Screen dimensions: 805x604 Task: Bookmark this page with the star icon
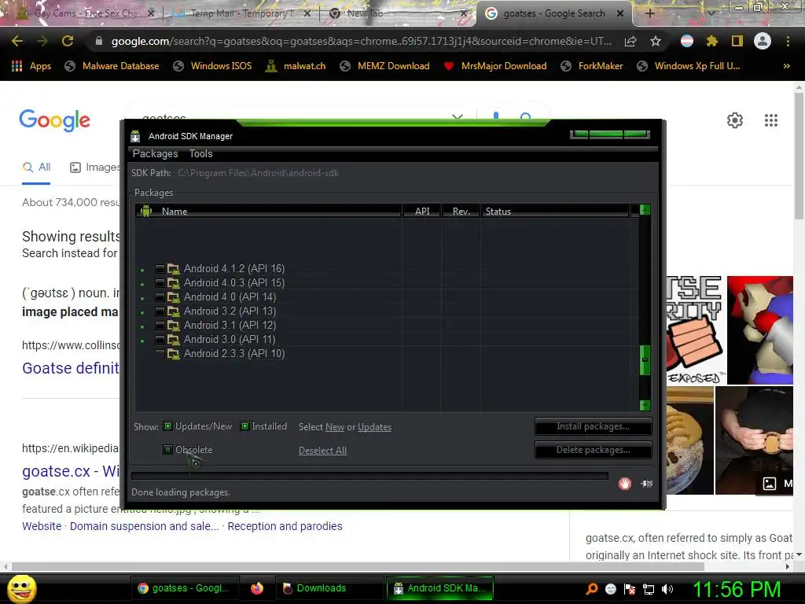656,41
